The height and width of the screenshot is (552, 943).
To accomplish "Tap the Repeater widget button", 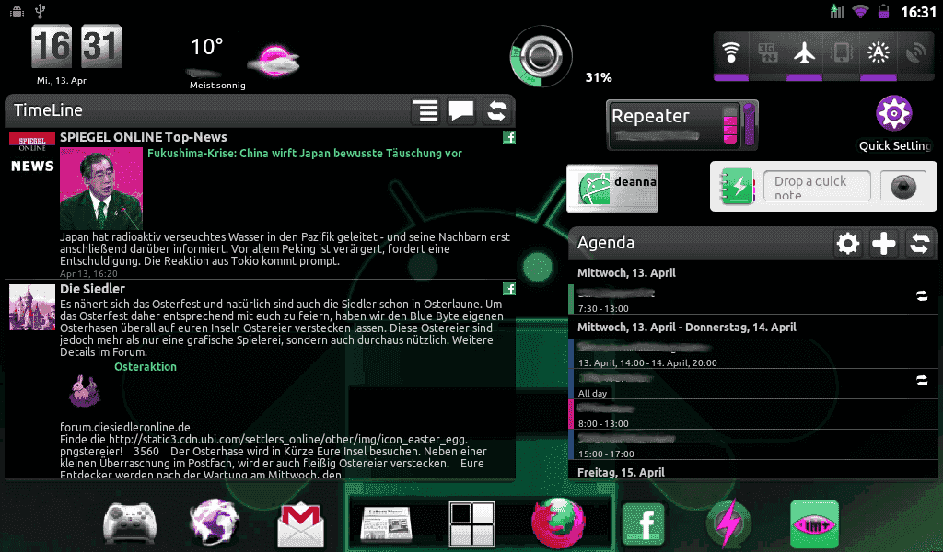I will [682, 125].
